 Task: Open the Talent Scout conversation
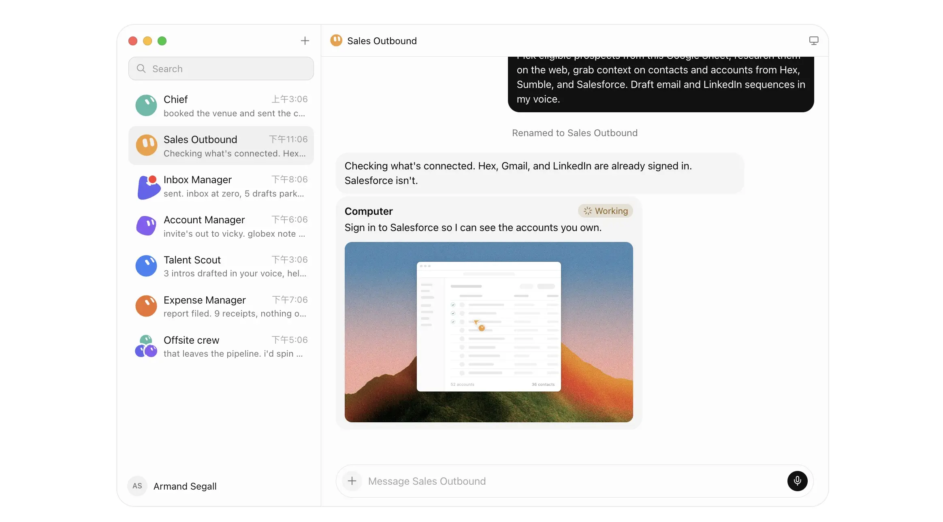point(221,266)
